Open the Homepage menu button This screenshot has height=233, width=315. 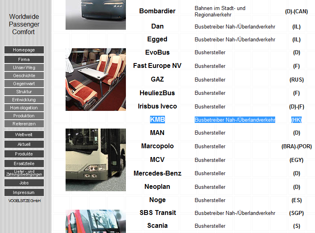coord(24,50)
